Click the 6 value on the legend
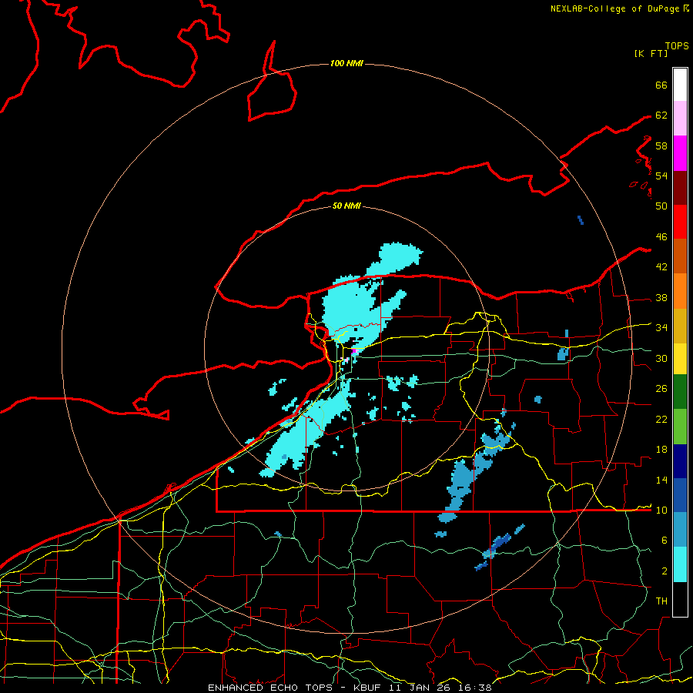 [x=665, y=540]
